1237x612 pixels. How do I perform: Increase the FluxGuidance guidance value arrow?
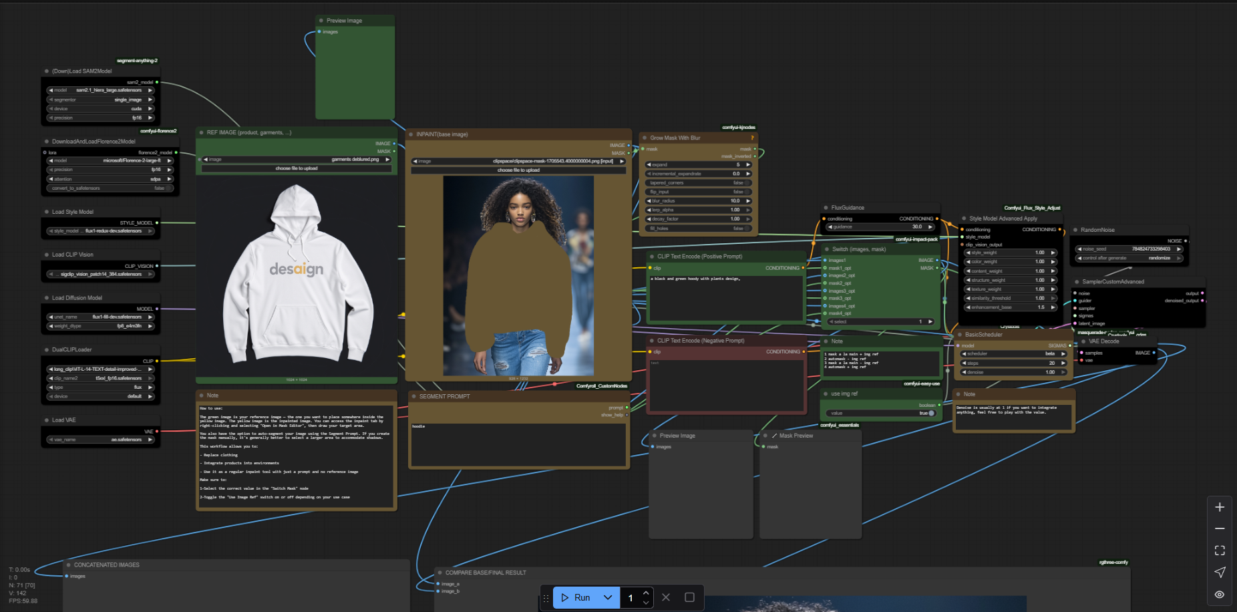pyautogui.click(x=930, y=227)
